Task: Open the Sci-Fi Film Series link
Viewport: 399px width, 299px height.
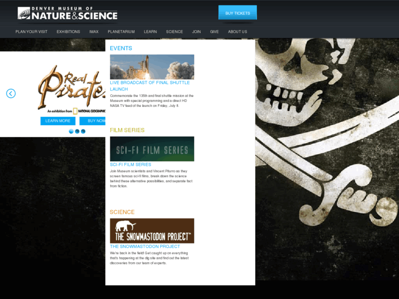Action: pyautogui.click(x=131, y=165)
